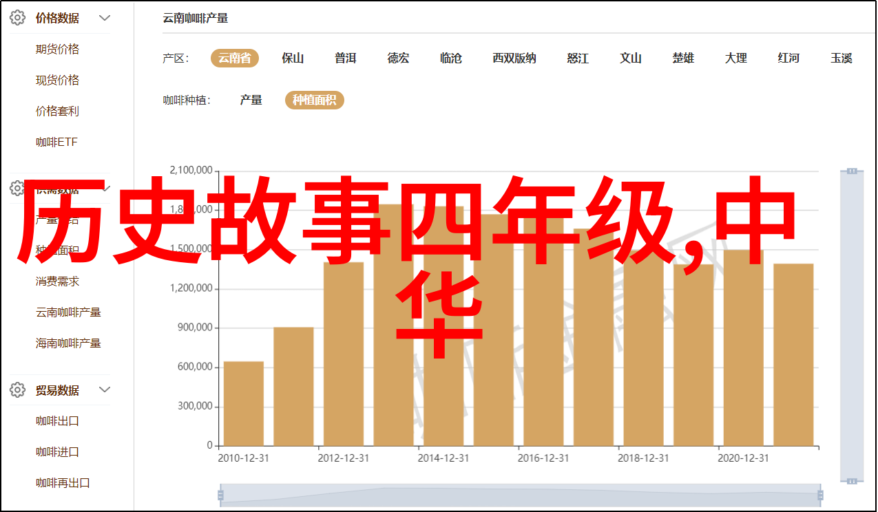Filter by the 保山 region
The image size is (878, 512).
coord(293,58)
